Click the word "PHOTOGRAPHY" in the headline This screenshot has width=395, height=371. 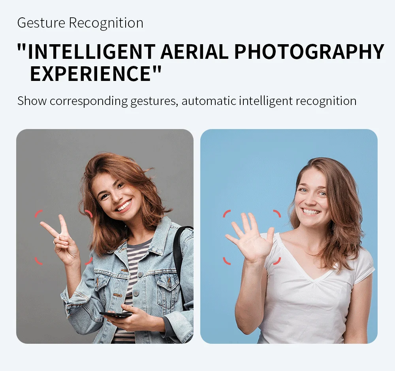[309, 52]
